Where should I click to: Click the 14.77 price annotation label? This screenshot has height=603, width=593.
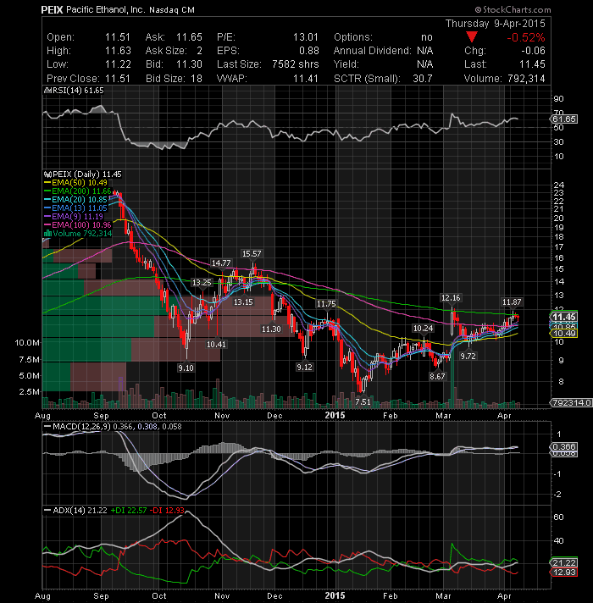click(x=221, y=263)
